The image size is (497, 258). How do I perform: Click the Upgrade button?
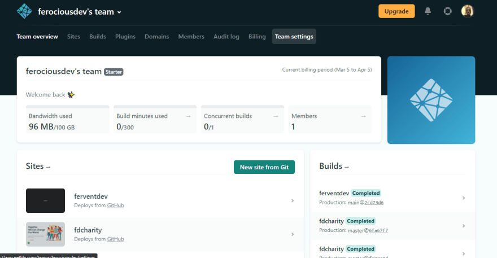396,11
